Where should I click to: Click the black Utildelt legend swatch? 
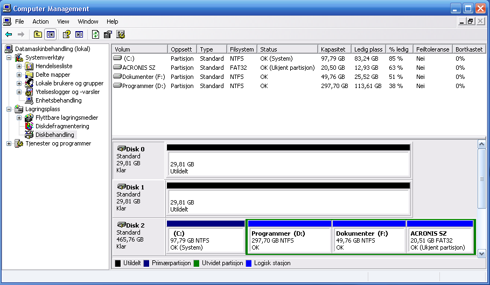118,263
